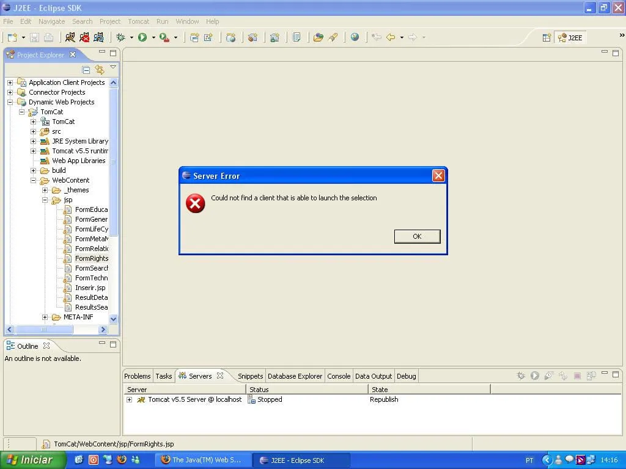Open the Window menu

187,21
